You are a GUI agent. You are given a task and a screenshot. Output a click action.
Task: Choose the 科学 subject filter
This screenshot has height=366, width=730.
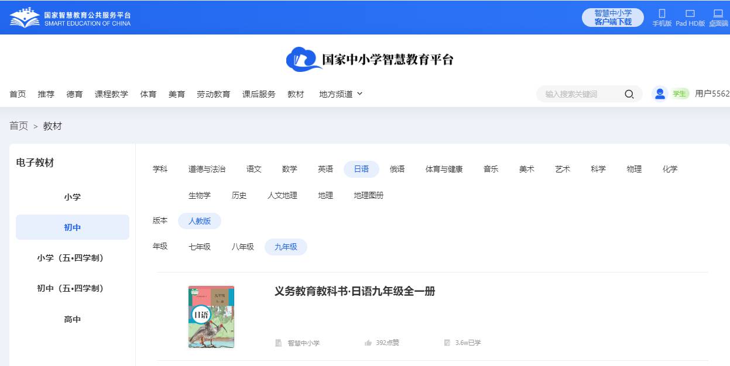598,169
